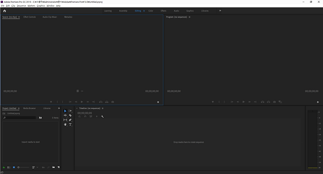The height and width of the screenshot is (174, 323).
Task: Select the Ripple Edit tool
Action: click(65, 115)
